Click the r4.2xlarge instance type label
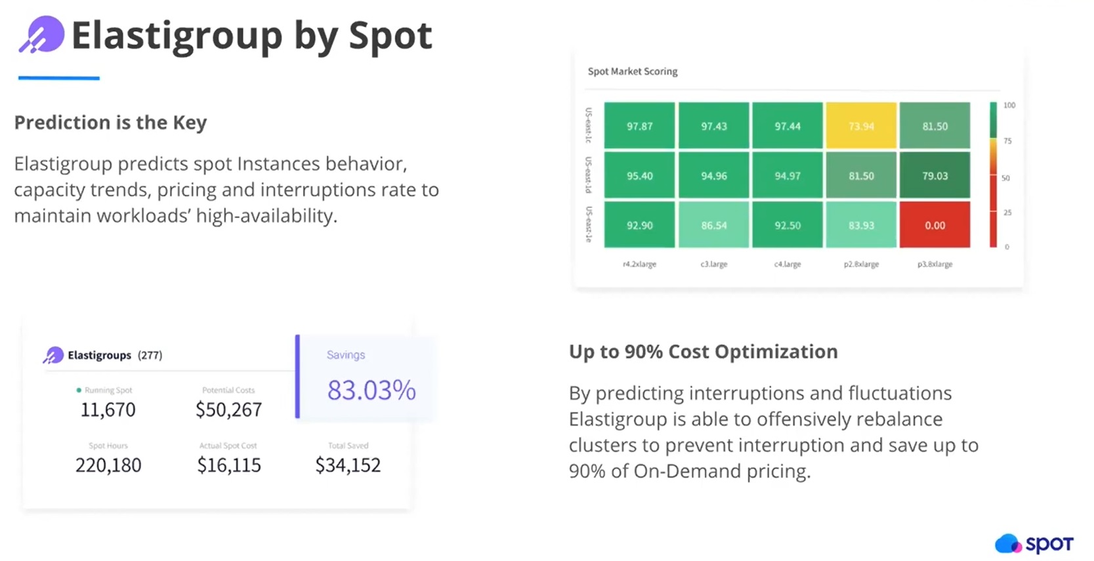 tap(639, 264)
